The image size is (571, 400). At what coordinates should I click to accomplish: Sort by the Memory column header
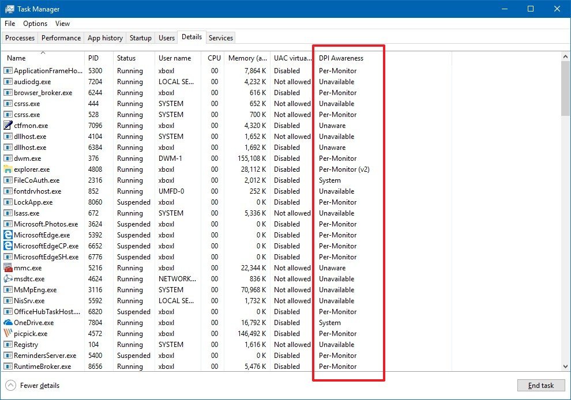pyautogui.click(x=247, y=58)
